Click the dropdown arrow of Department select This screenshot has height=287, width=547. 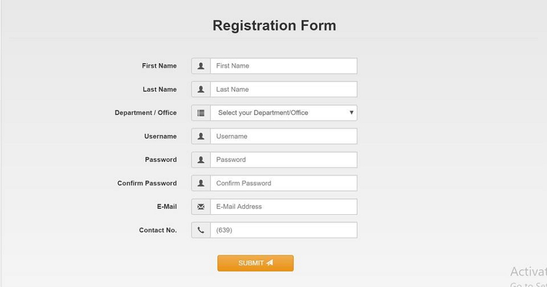point(351,113)
